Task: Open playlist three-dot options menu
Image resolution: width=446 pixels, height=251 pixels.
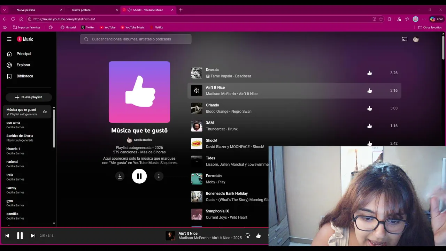Action: click(x=159, y=176)
